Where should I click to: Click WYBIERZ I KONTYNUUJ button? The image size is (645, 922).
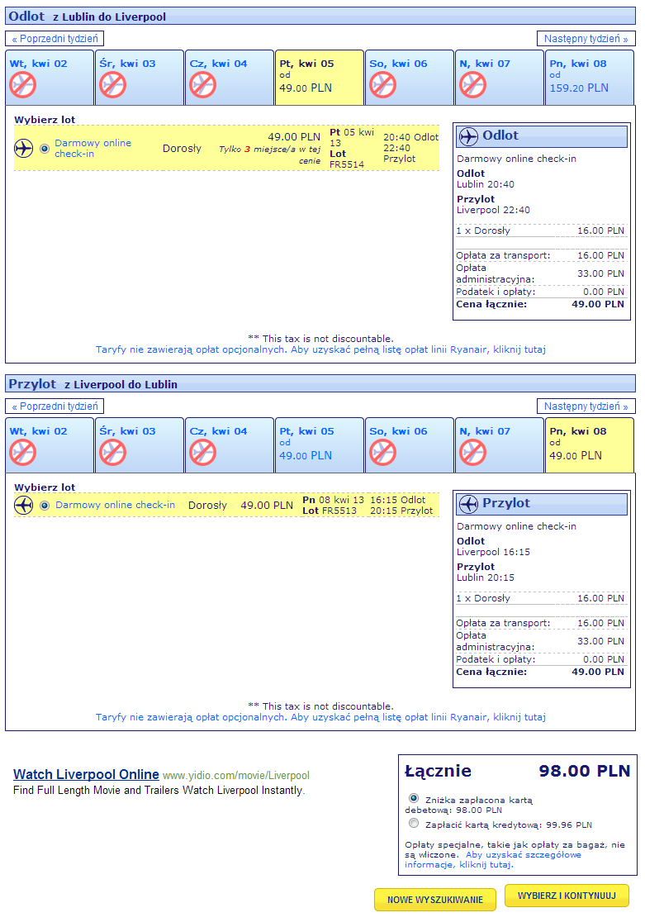tap(567, 896)
